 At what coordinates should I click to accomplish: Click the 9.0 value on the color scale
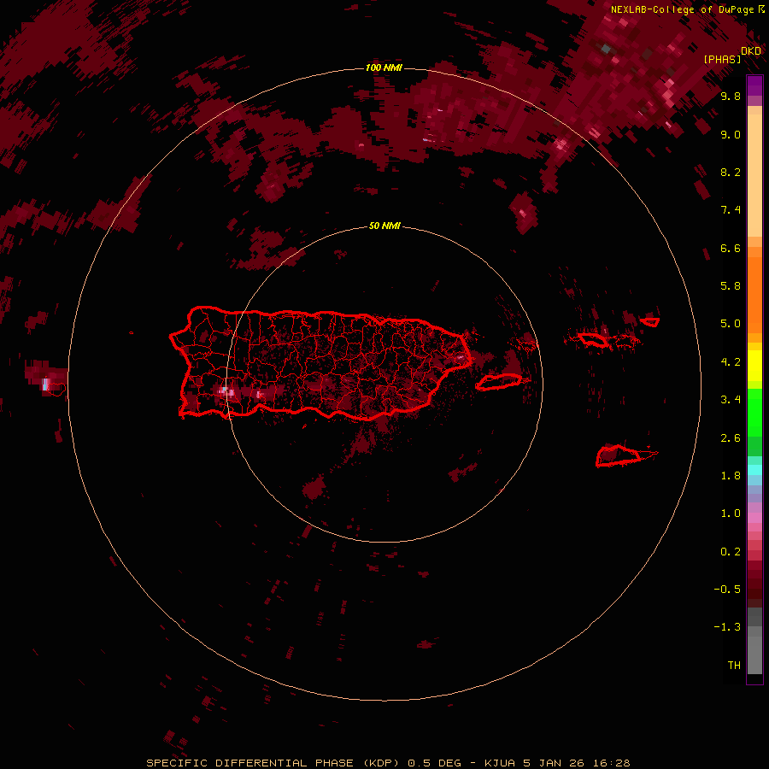pyautogui.click(x=731, y=134)
